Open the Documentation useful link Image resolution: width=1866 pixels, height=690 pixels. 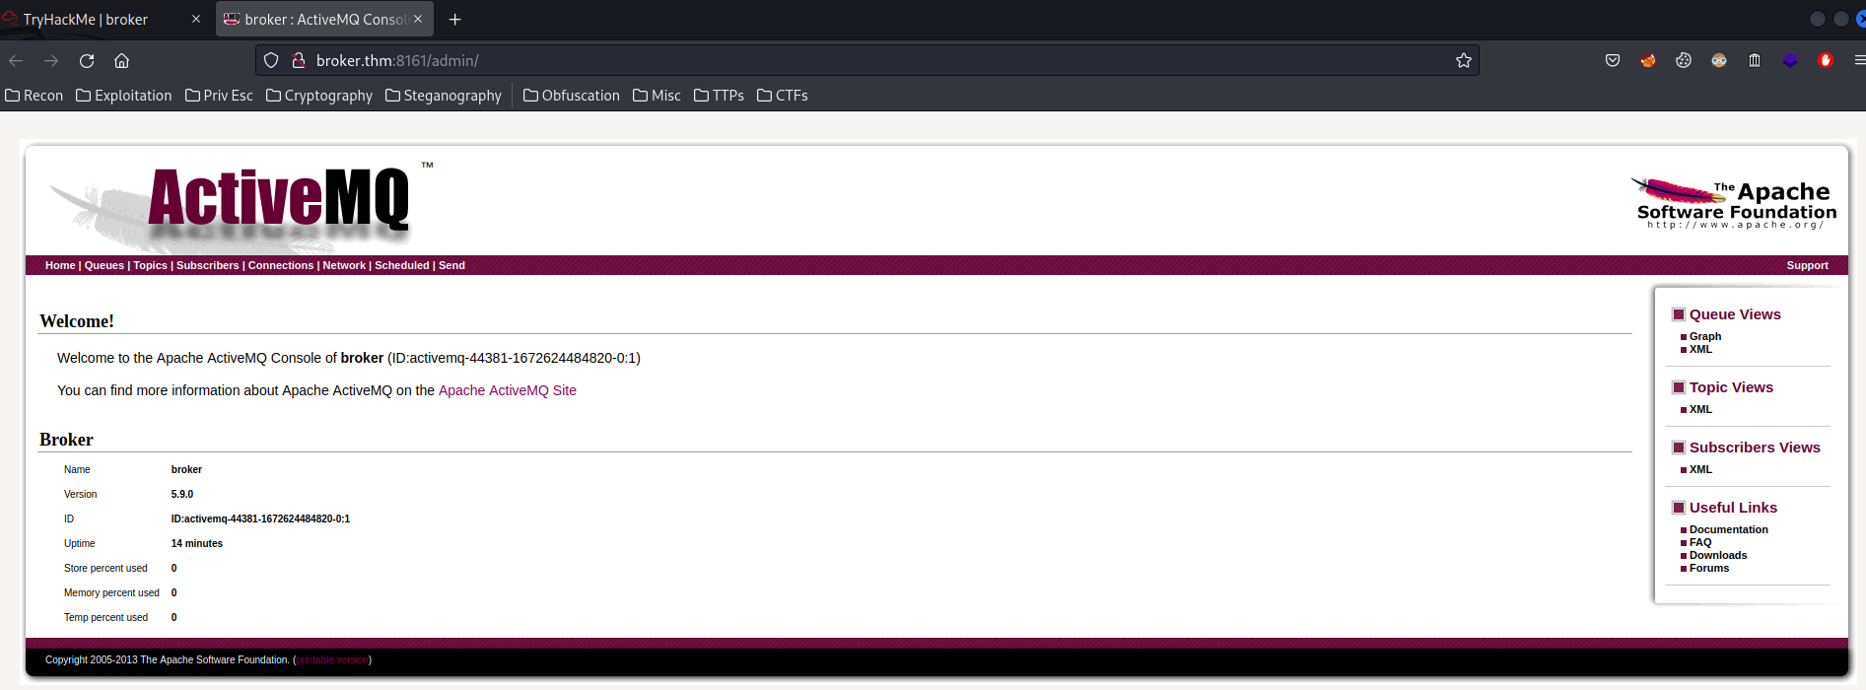(x=1729, y=529)
